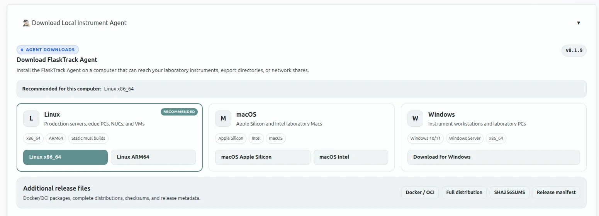
Task: Open the Docker / OCI release files
Action: pos(420,193)
